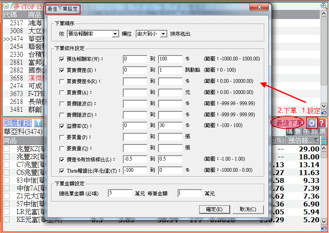Uncheck the 預估報酬率(W) condition checkbox
The width and height of the screenshot is (329, 233).
[x=62, y=59]
